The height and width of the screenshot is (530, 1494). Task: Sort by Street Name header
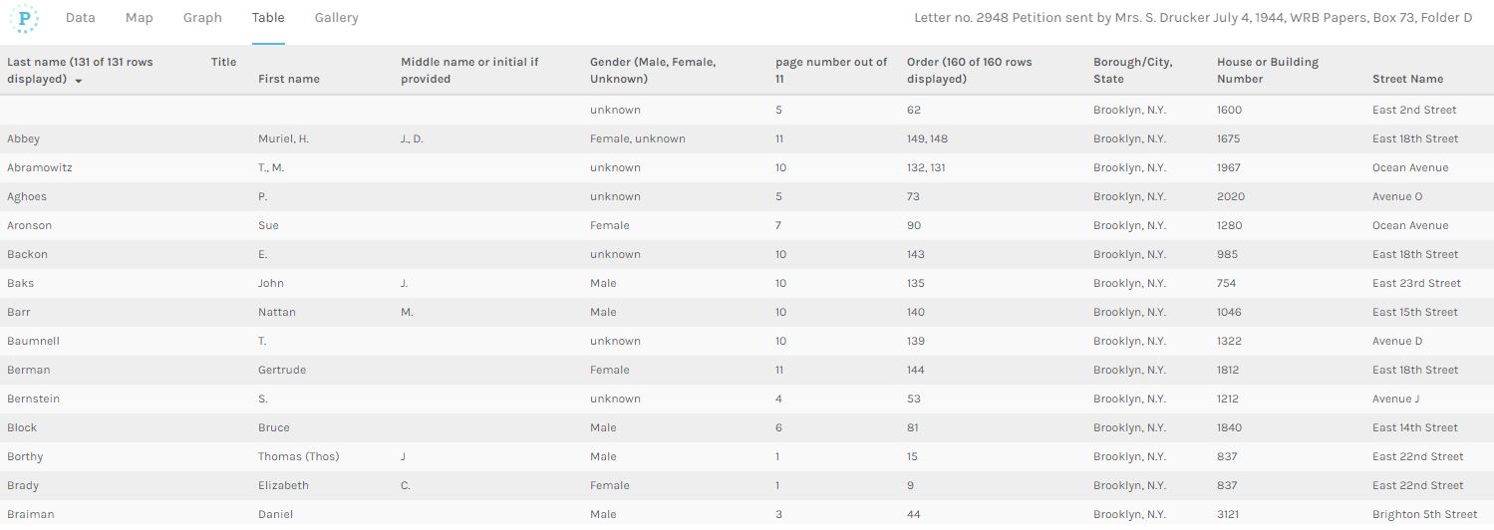[1407, 79]
